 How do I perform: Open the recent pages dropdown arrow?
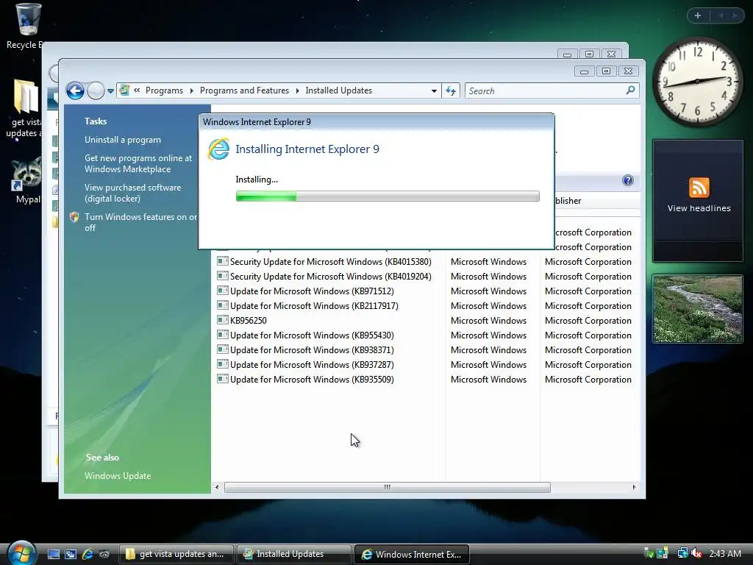[x=110, y=90]
